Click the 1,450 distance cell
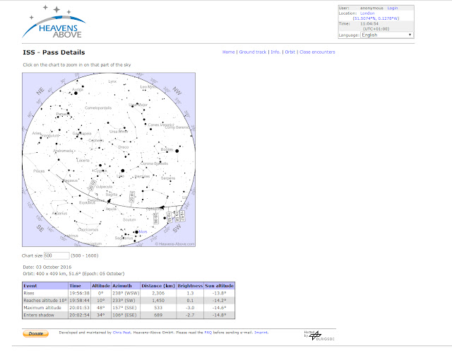Viewport: 452px width, 351px height. pos(158,301)
